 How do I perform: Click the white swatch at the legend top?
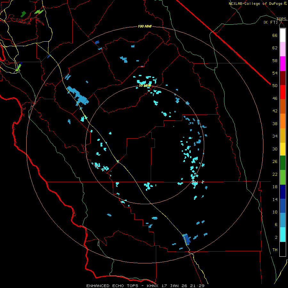point(283,35)
